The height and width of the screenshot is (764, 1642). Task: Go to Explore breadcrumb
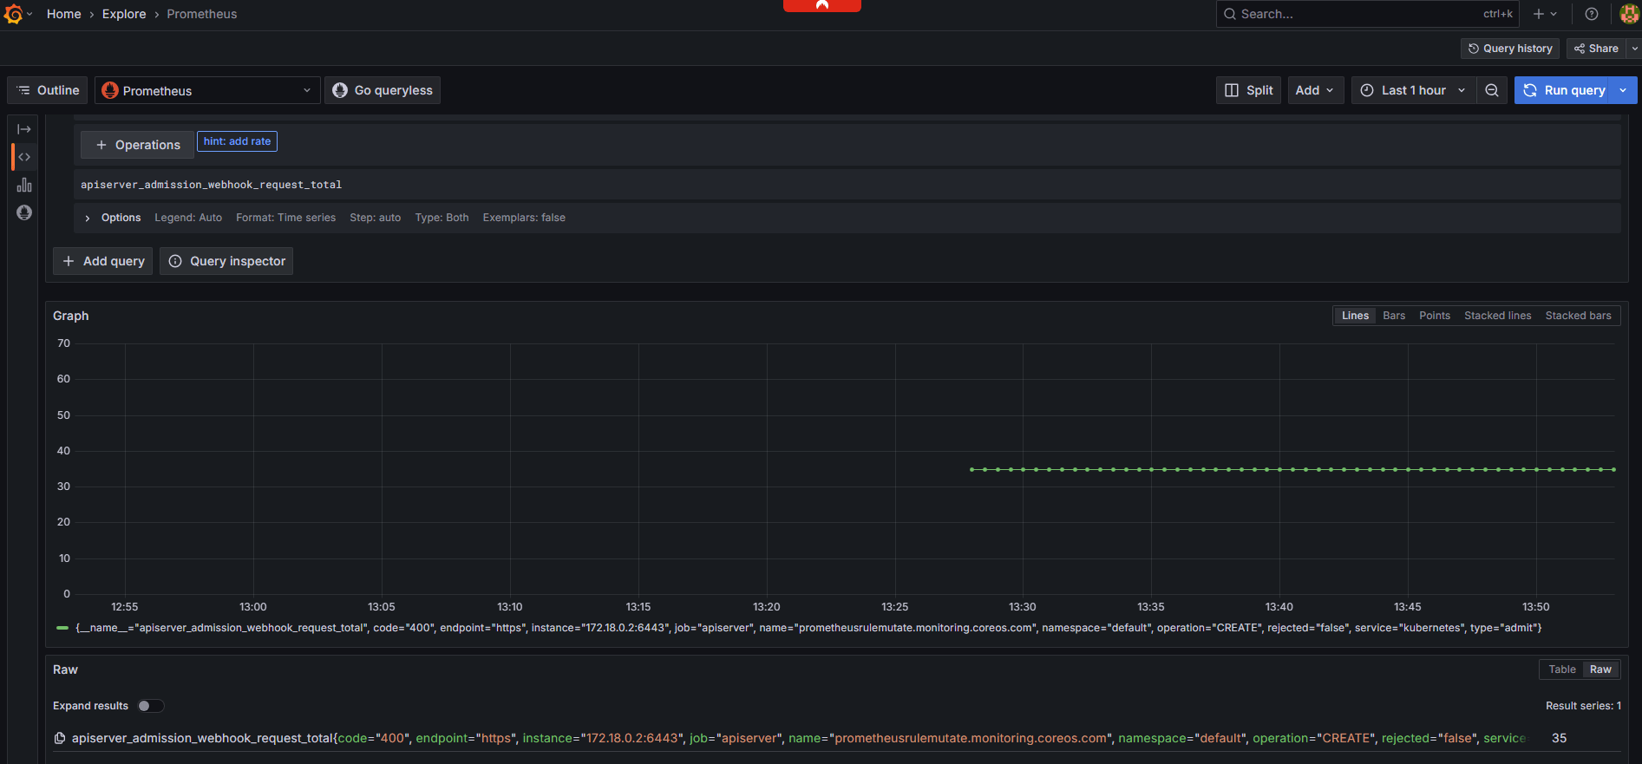124,14
